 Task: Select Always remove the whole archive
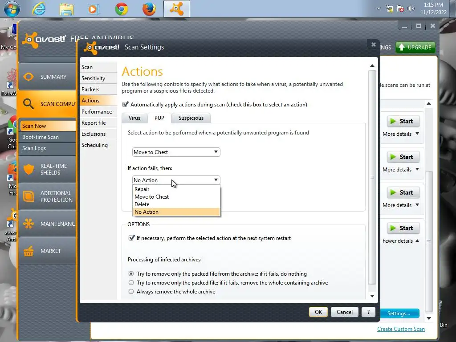pyautogui.click(x=131, y=291)
